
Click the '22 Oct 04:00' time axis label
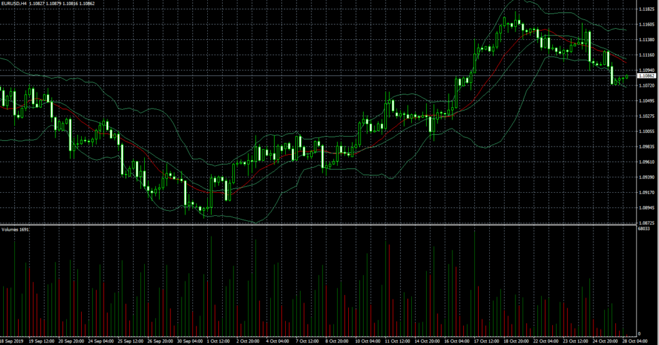[546, 341]
